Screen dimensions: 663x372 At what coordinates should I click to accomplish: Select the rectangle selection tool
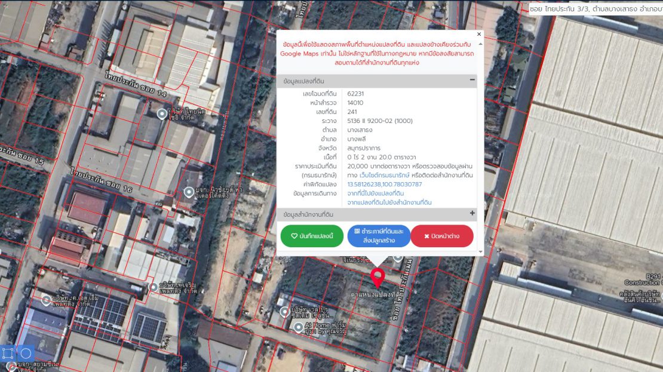click(8, 353)
